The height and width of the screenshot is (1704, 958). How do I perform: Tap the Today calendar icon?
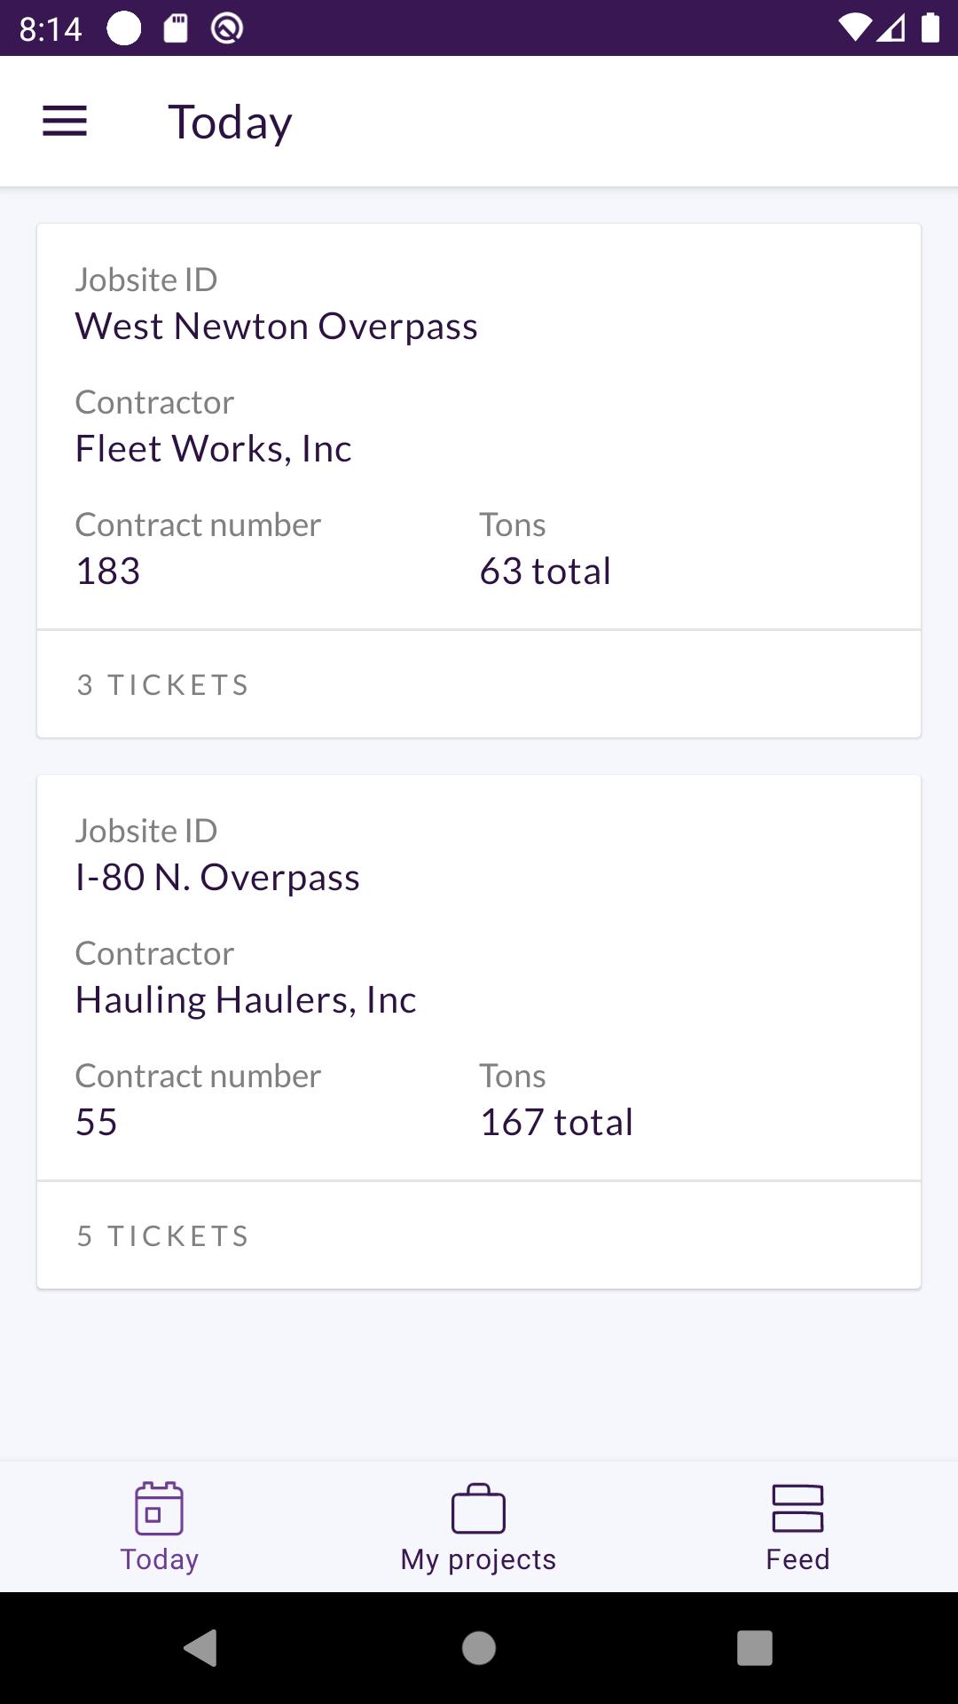(x=159, y=1508)
